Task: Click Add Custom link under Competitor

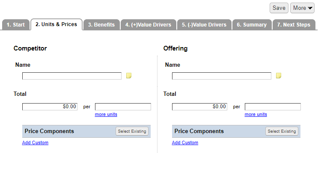Action: tap(35, 142)
